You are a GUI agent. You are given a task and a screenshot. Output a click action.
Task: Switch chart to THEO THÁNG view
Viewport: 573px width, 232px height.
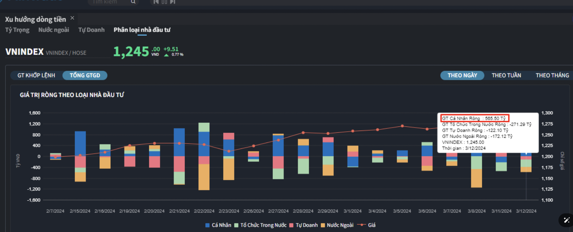point(552,75)
